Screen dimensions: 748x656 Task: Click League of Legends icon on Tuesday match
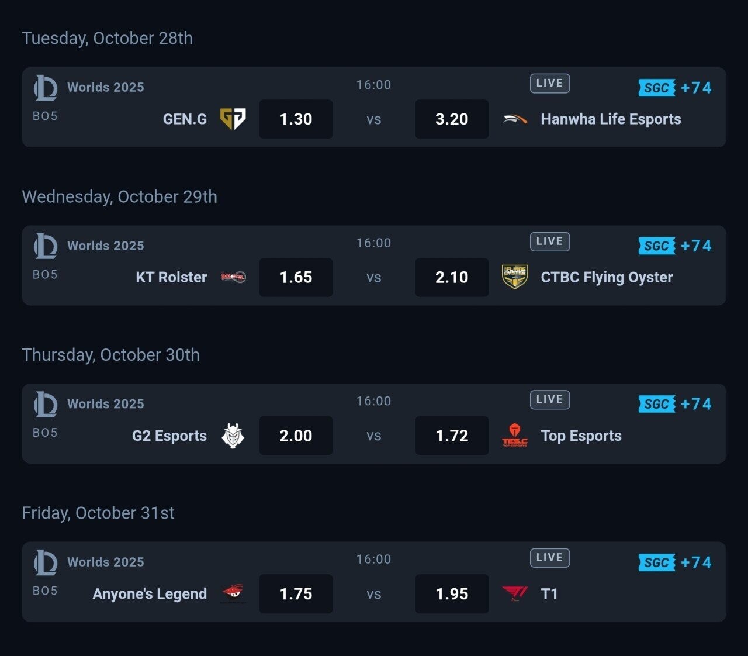46,88
